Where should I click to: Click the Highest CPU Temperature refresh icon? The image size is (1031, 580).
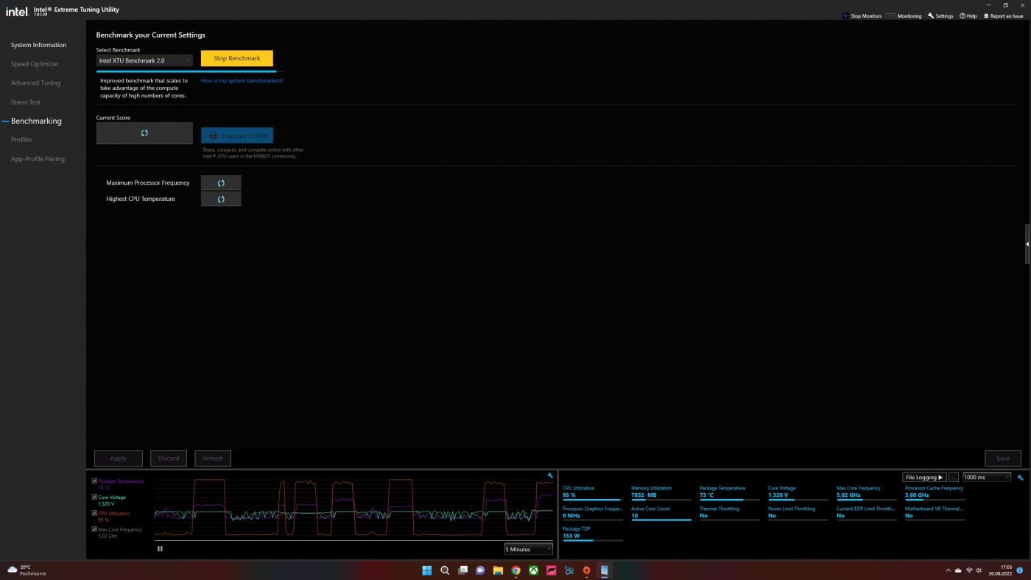221,199
